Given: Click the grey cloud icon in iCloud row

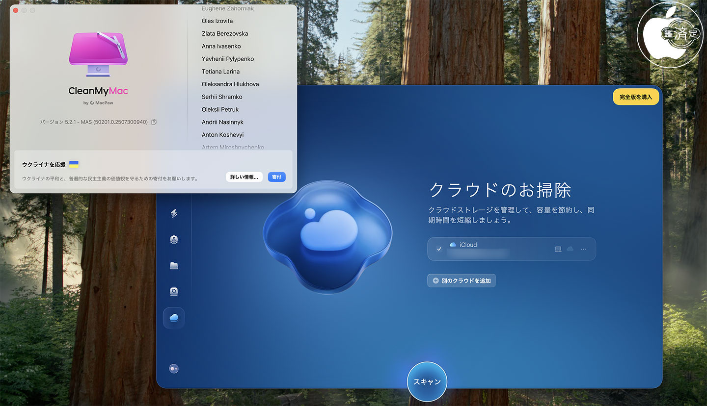Looking at the screenshot, I should (570, 249).
